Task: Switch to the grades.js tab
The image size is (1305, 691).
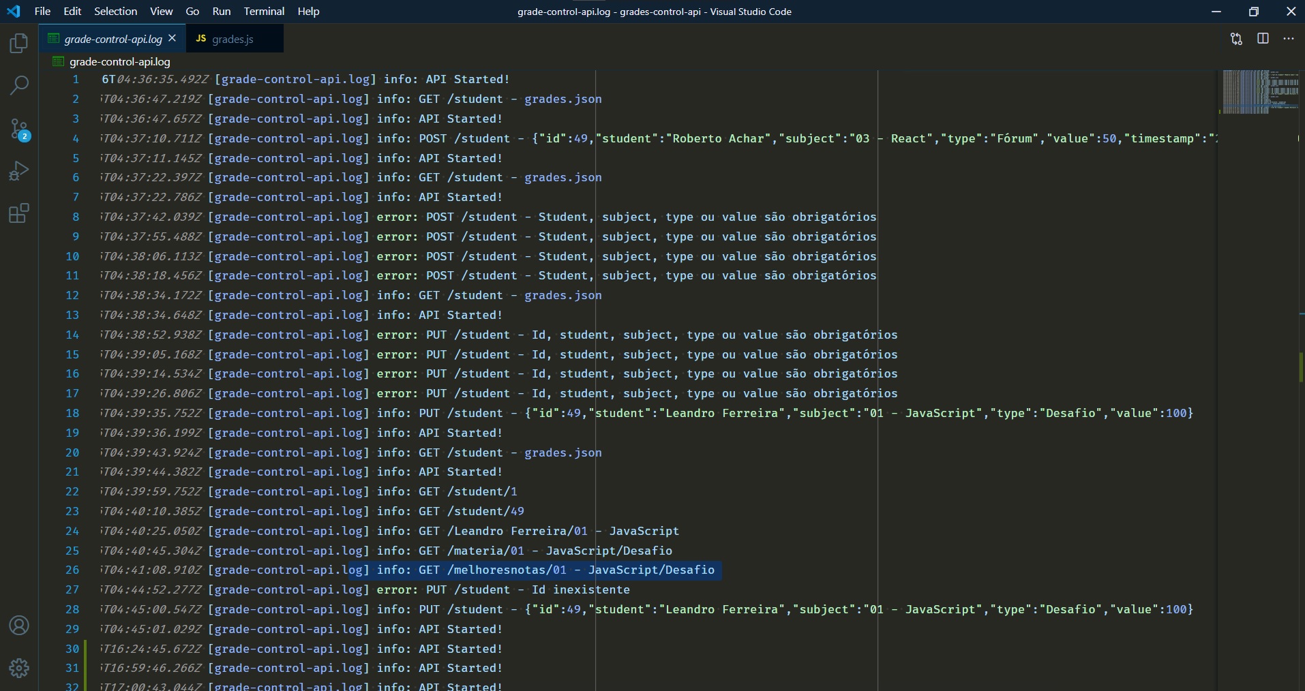Action: (x=232, y=39)
